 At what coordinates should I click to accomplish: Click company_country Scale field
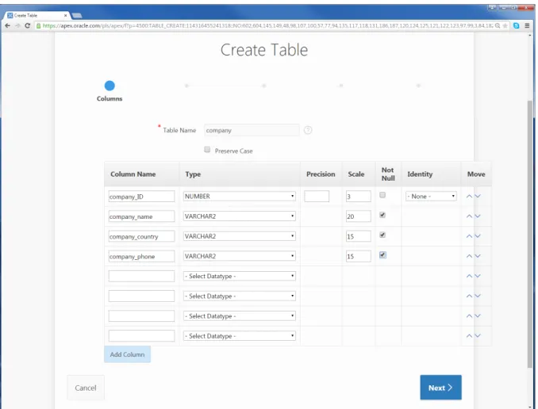[x=358, y=236]
